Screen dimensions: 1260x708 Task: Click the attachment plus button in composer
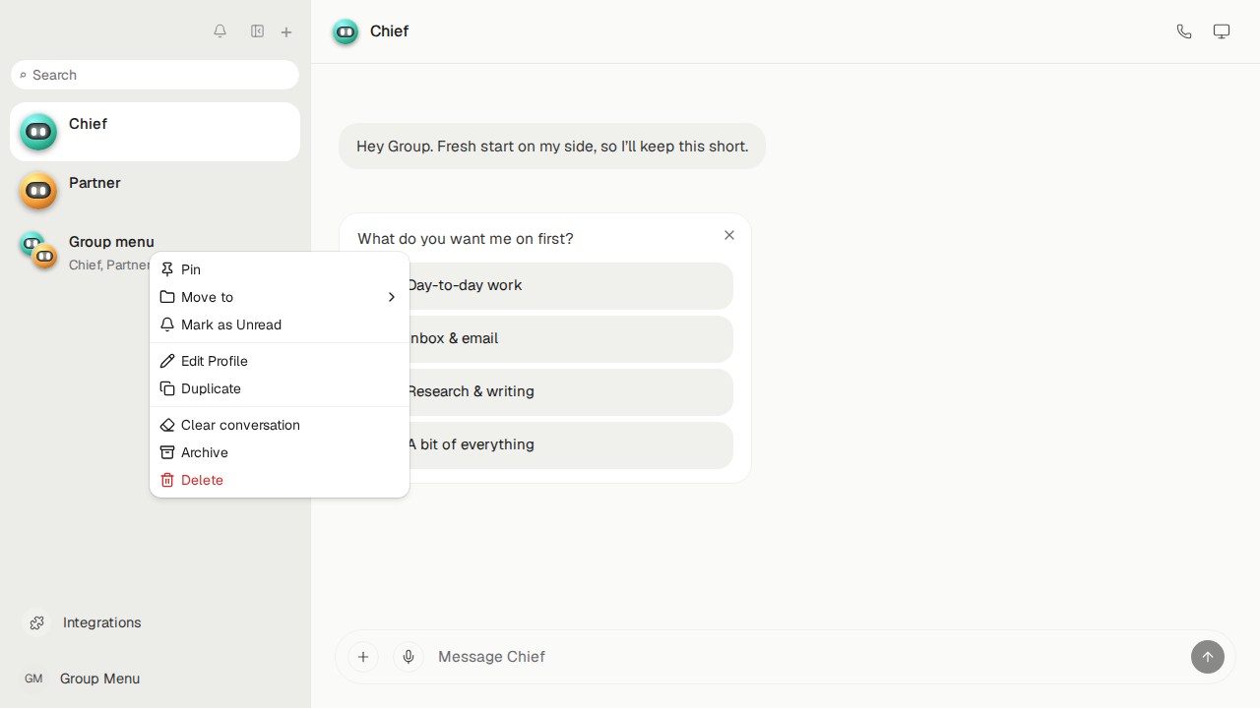(x=363, y=657)
